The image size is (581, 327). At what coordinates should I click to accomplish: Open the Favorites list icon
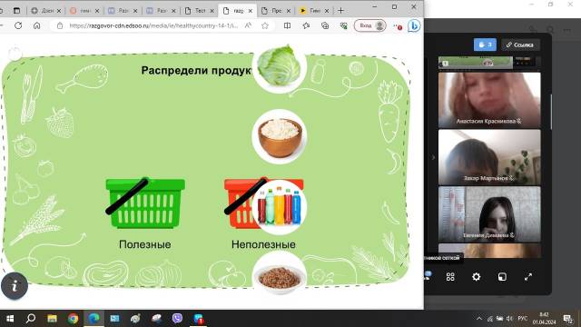click(306, 25)
